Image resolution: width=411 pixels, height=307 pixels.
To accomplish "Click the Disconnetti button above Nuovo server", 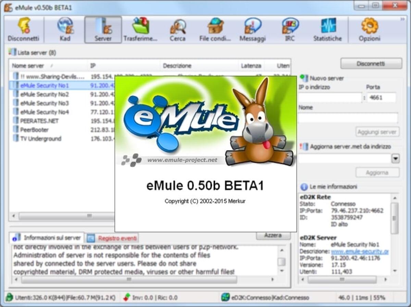I will [371, 63].
